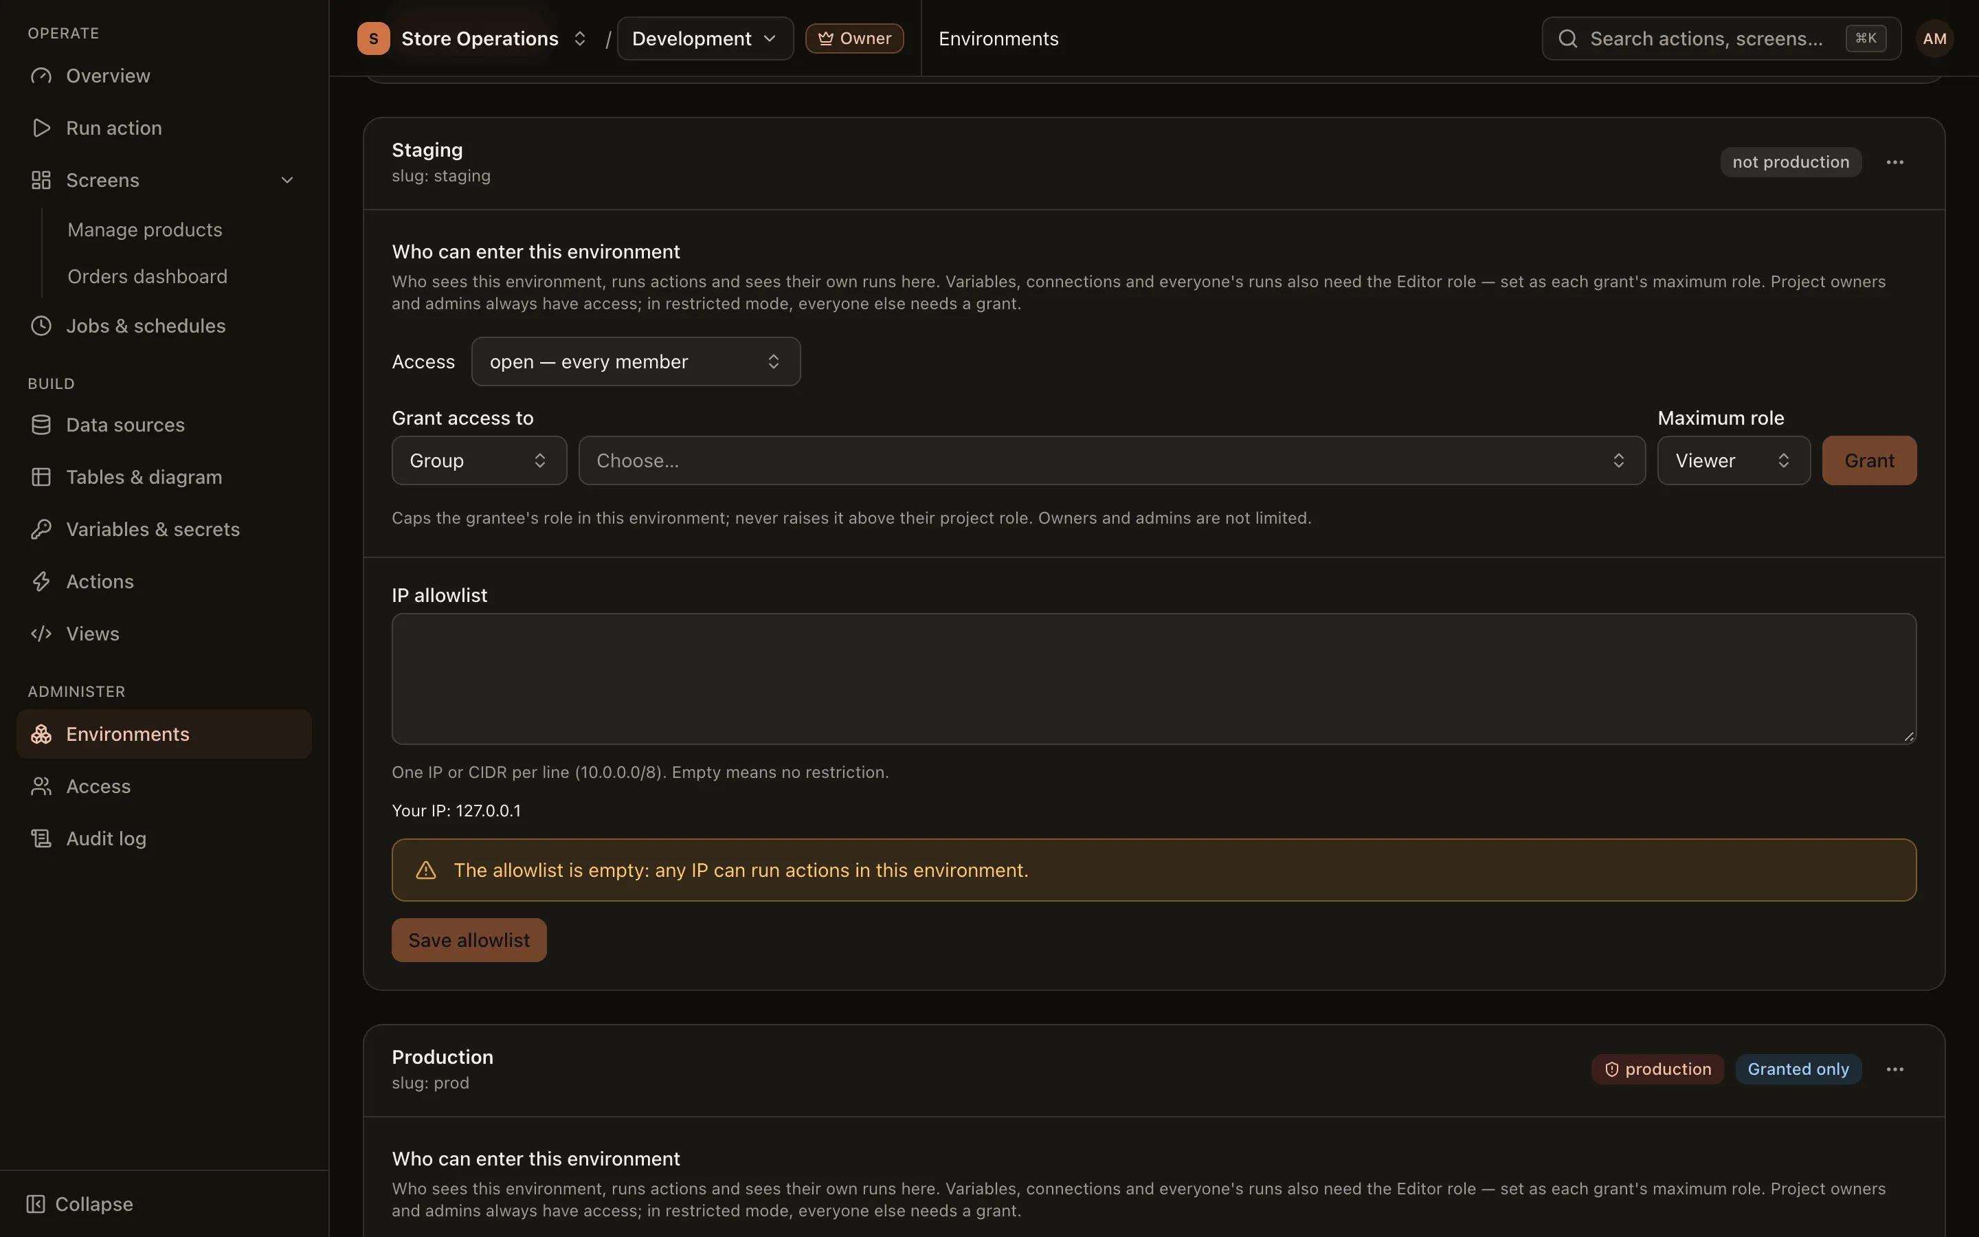Open the Staging card more-options menu
This screenshot has width=1979, height=1237.
[x=1894, y=162]
